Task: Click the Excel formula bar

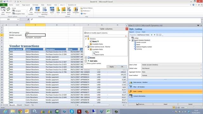Action: 115,19
